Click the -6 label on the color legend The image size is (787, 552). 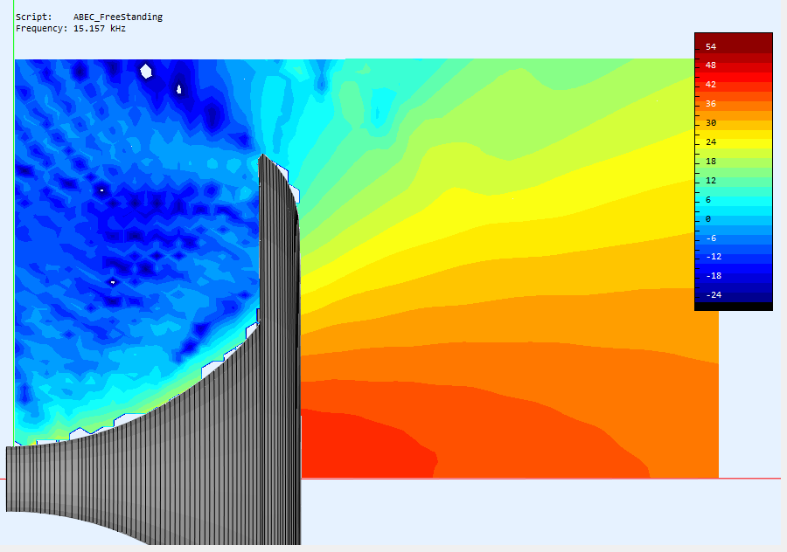coord(711,238)
